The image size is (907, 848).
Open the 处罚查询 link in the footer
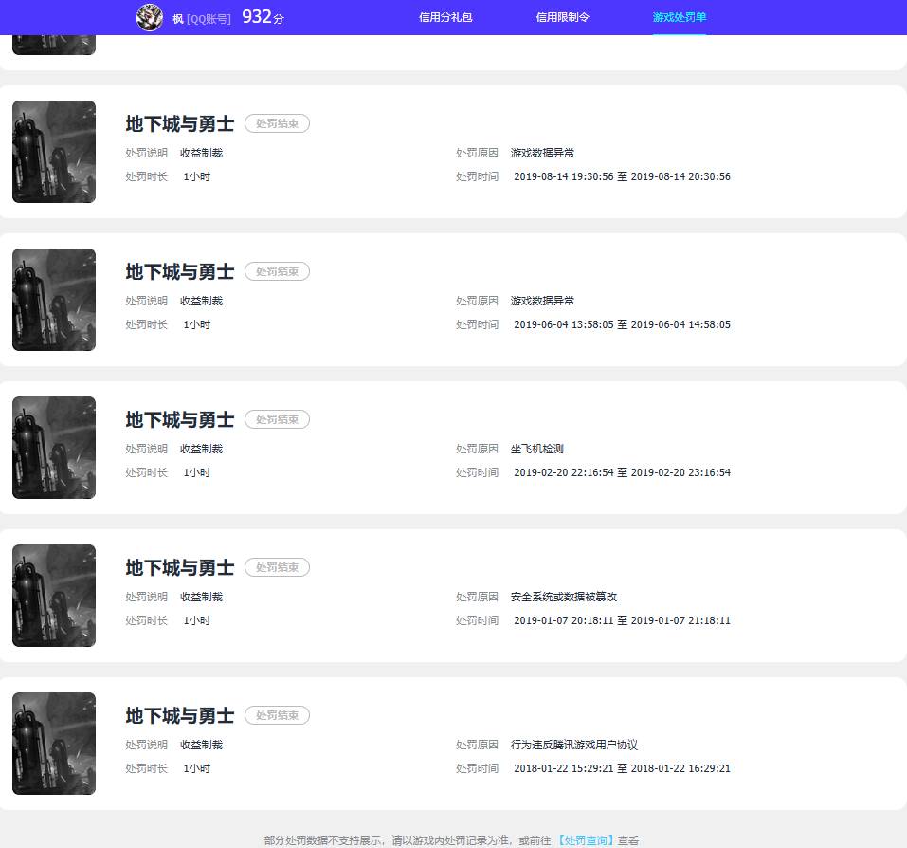[x=586, y=839]
